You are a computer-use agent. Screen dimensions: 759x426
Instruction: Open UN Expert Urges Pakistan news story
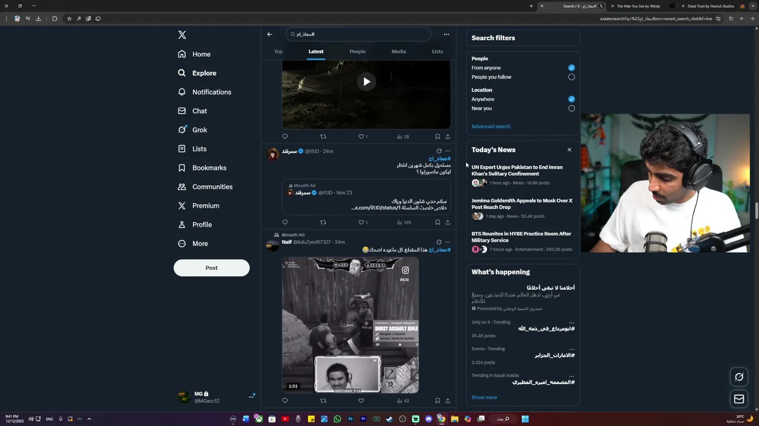[x=522, y=175]
